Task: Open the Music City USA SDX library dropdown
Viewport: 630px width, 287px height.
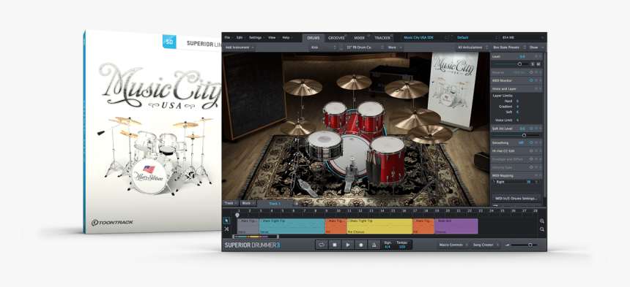Action: pos(425,37)
